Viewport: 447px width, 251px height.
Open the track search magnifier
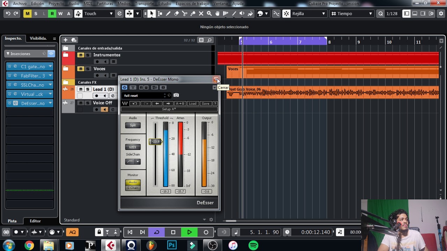pyautogui.click(x=210, y=40)
